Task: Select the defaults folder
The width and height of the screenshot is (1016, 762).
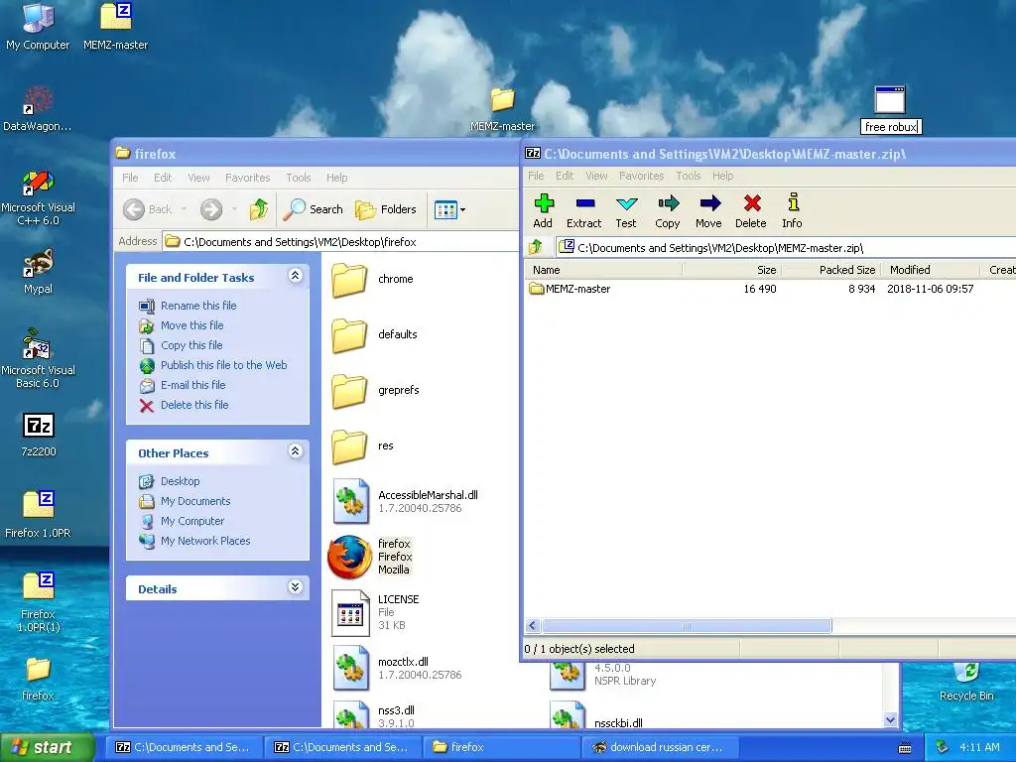Action: (x=374, y=335)
